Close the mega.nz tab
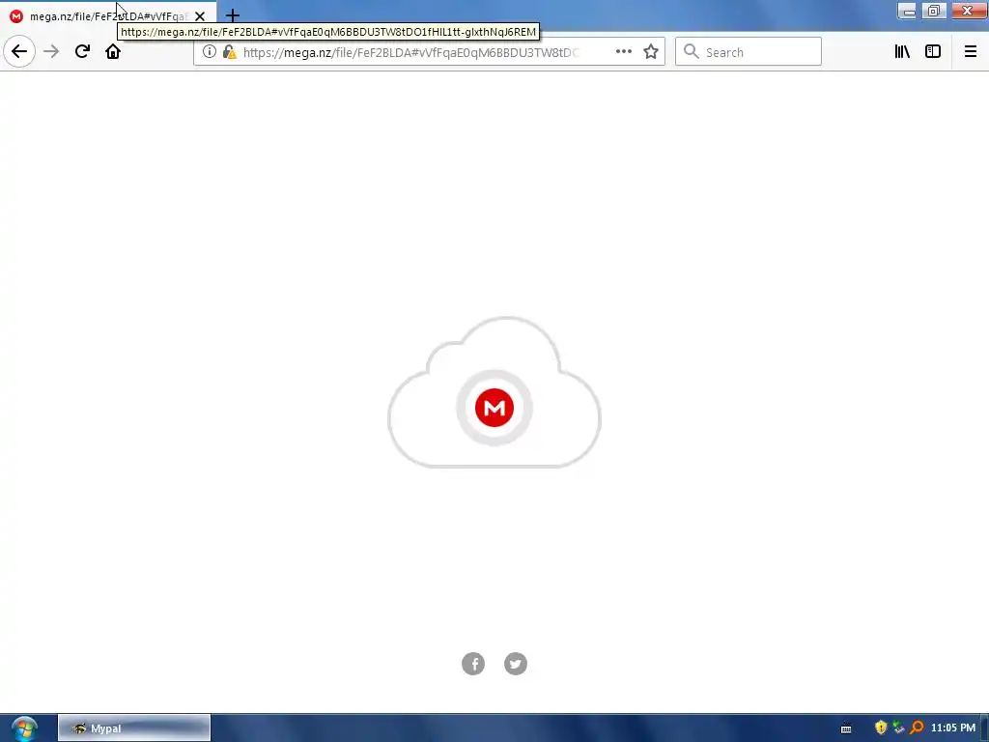 (199, 16)
